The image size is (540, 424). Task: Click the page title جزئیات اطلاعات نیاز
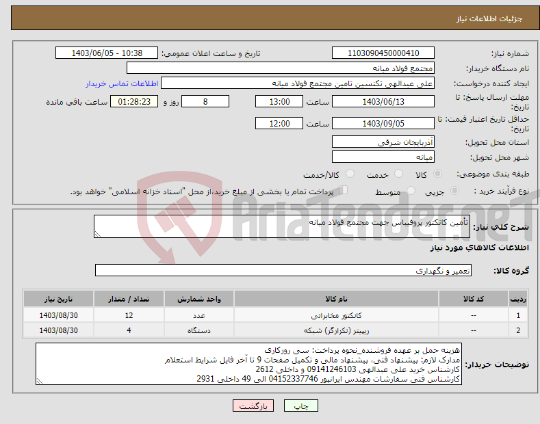[x=489, y=18]
